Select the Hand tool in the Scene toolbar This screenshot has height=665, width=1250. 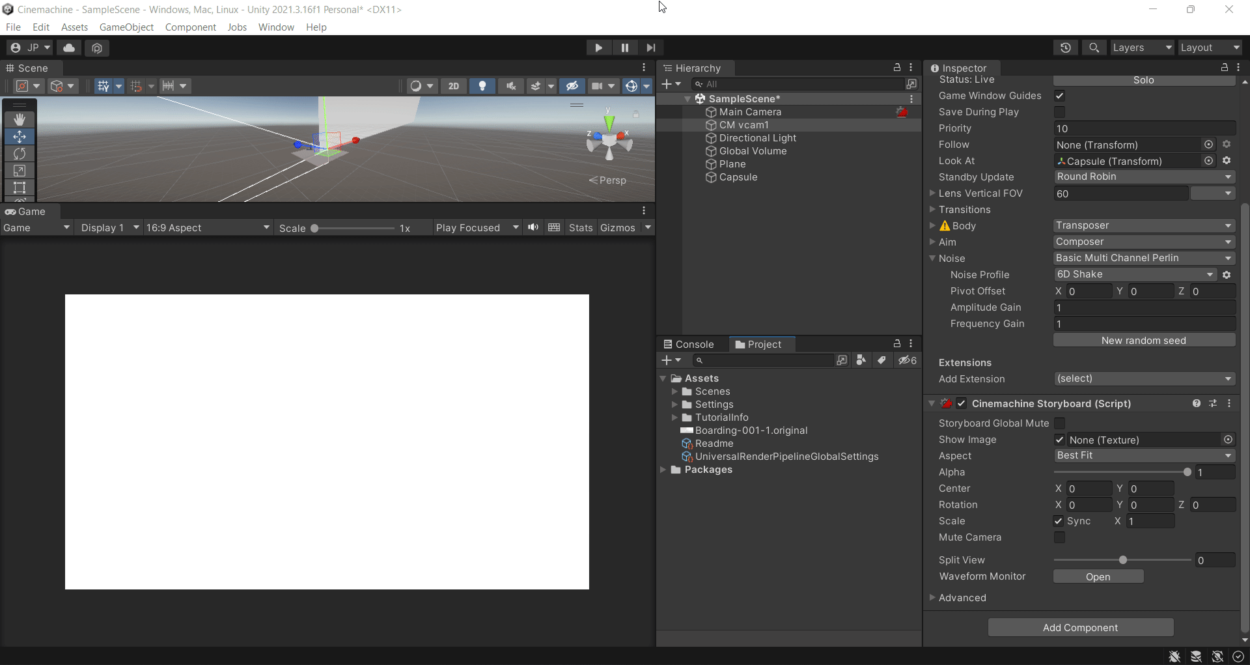tap(20, 119)
